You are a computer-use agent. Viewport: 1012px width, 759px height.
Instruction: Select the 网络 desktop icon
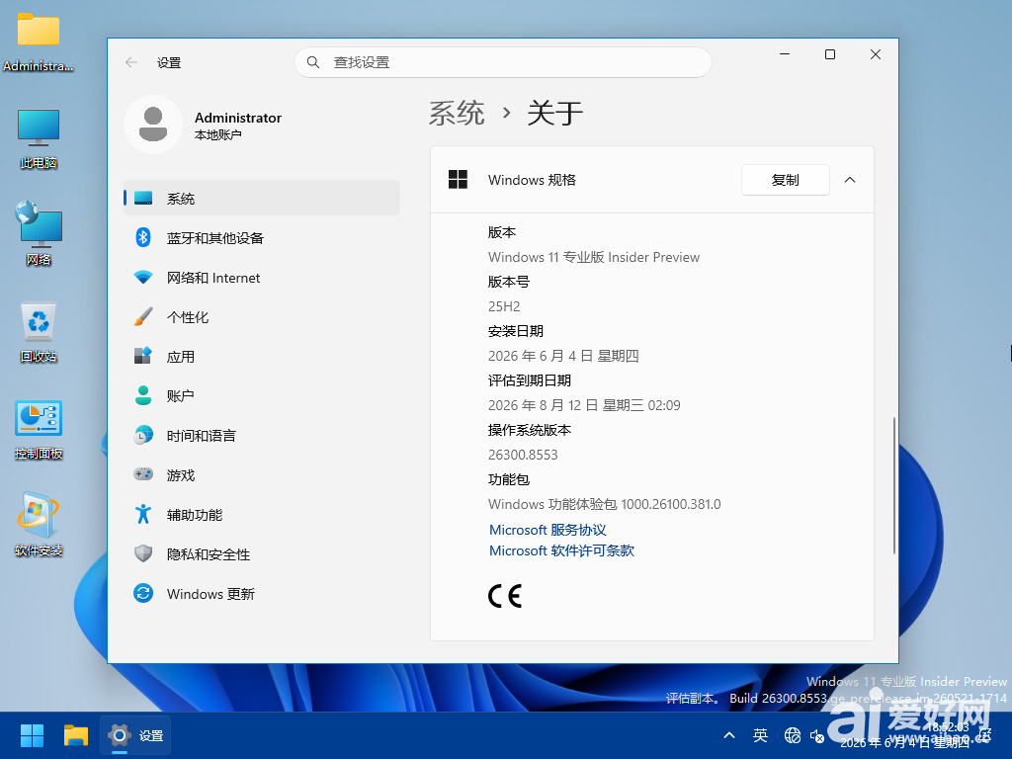tap(39, 233)
